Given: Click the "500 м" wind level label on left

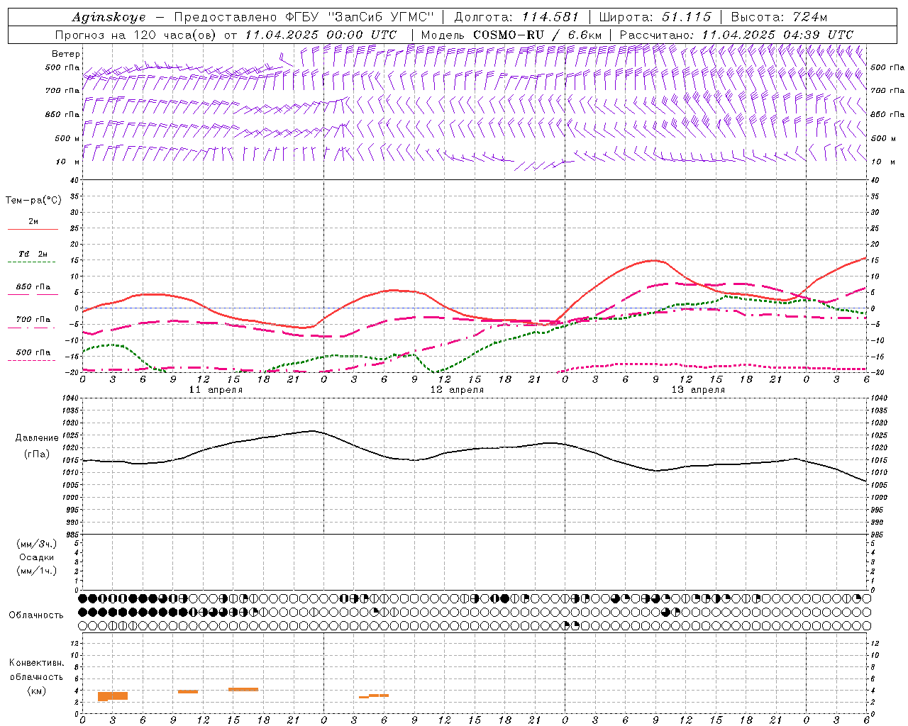Looking at the screenshot, I should tap(67, 138).
